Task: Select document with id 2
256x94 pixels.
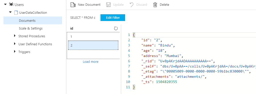Action: 93,45
